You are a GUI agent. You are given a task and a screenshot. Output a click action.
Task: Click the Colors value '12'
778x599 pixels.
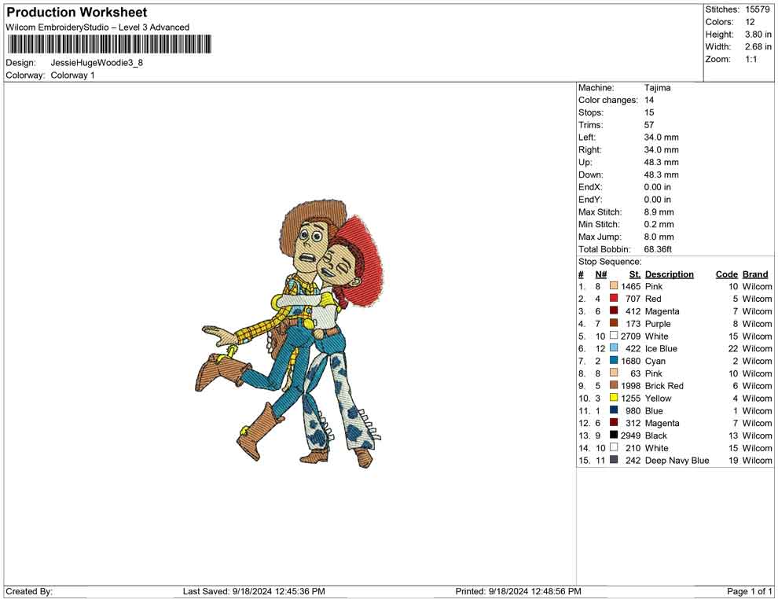(750, 22)
